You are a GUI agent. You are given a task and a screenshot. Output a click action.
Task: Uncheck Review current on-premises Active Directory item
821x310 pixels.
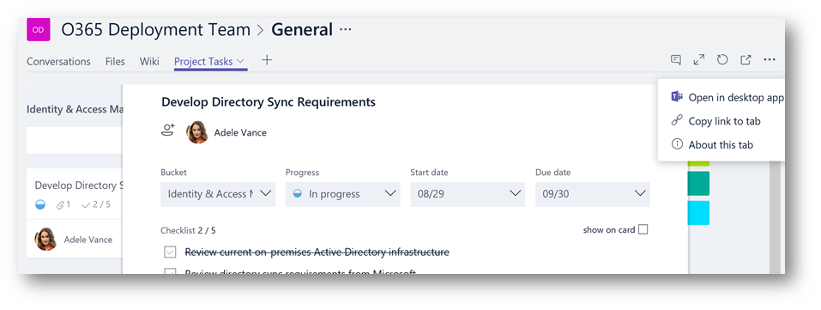170,252
